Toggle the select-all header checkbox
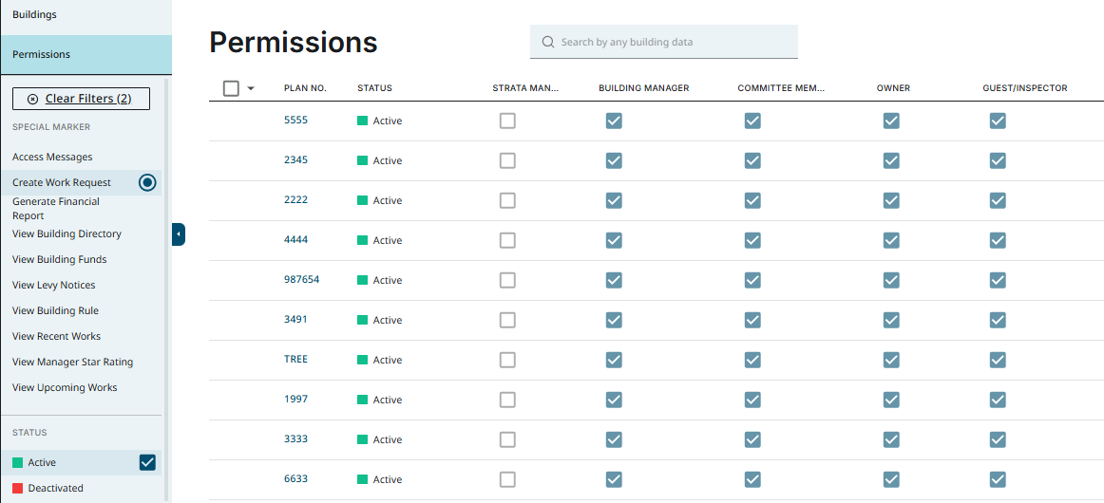The width and height of the screenshot is (1104, 503). tap(231, 88)
